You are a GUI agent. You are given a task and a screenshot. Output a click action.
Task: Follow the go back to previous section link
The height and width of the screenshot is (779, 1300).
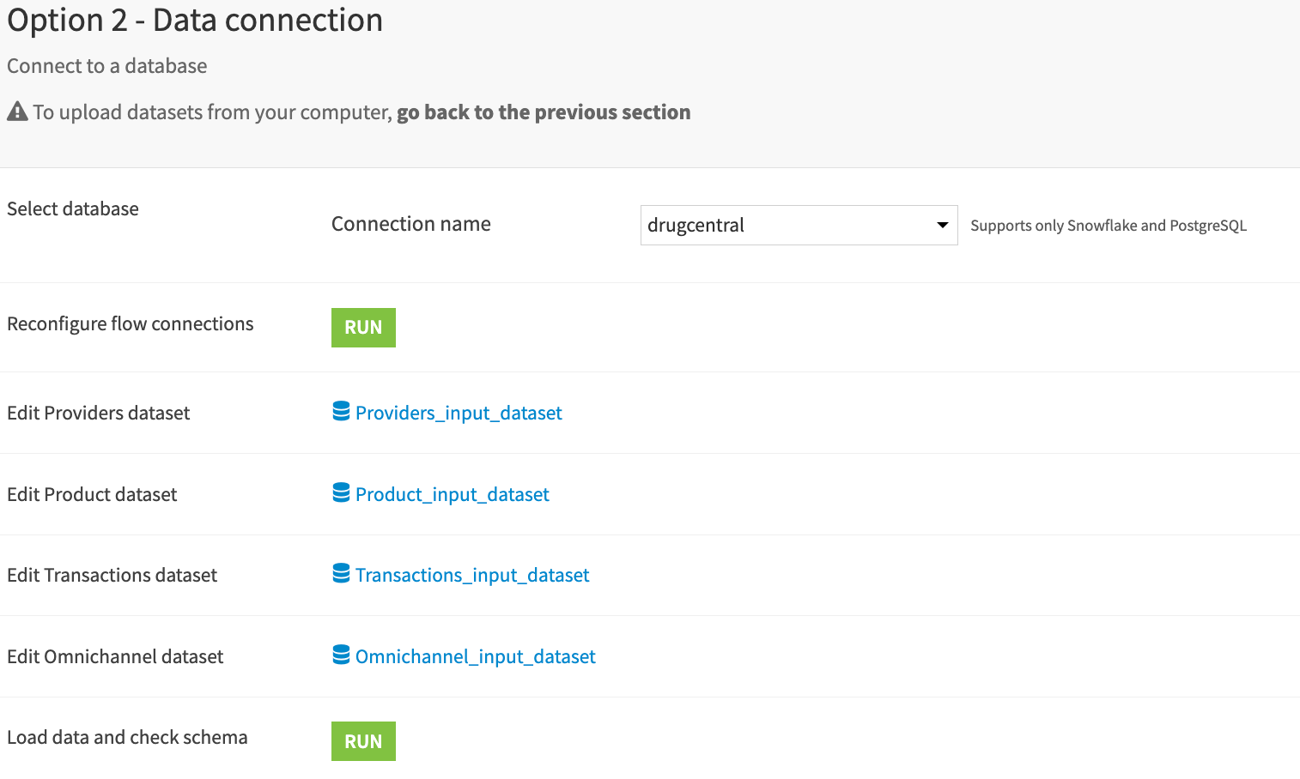tap(543, 112)
